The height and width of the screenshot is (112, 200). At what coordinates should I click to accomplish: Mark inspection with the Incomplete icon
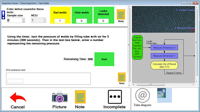click(x=115, y=97)
